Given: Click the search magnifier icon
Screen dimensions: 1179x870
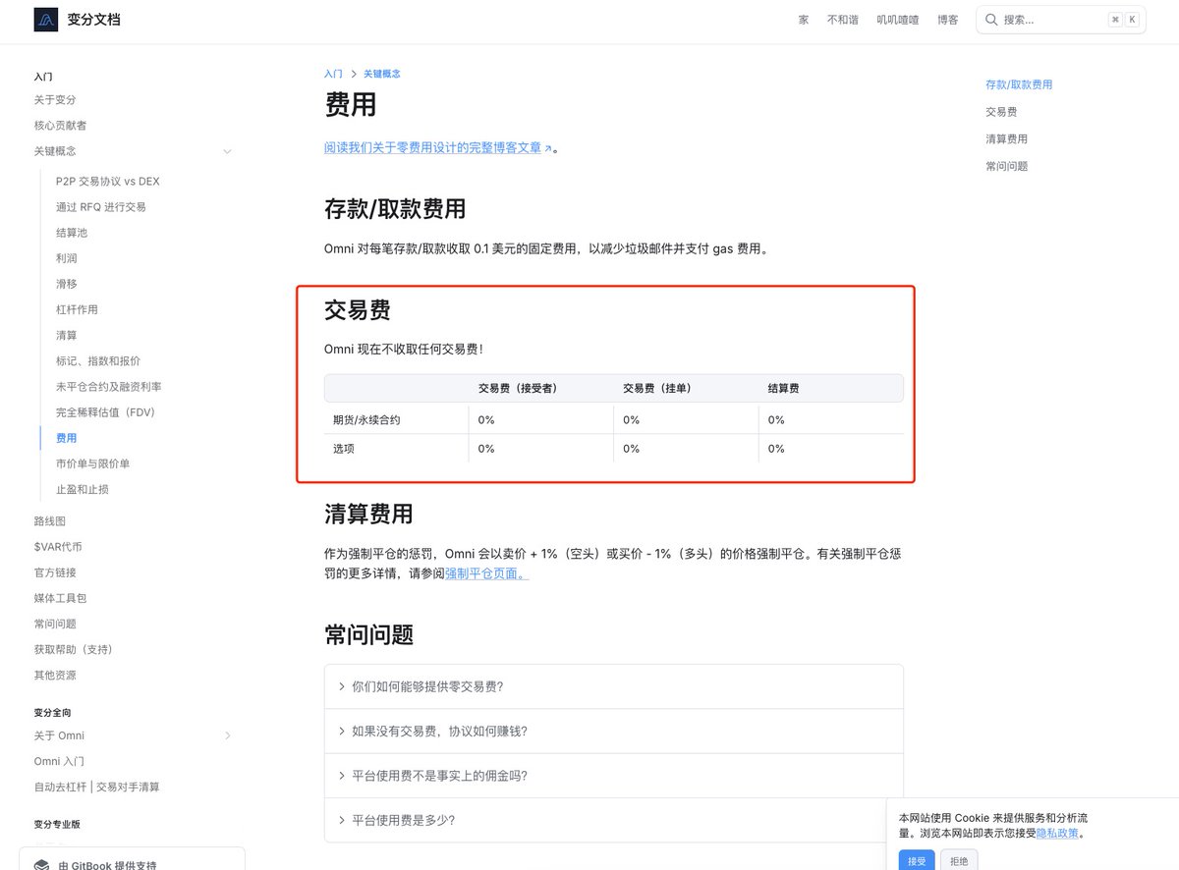Looking at the screenshot, I should pos(991,20).
